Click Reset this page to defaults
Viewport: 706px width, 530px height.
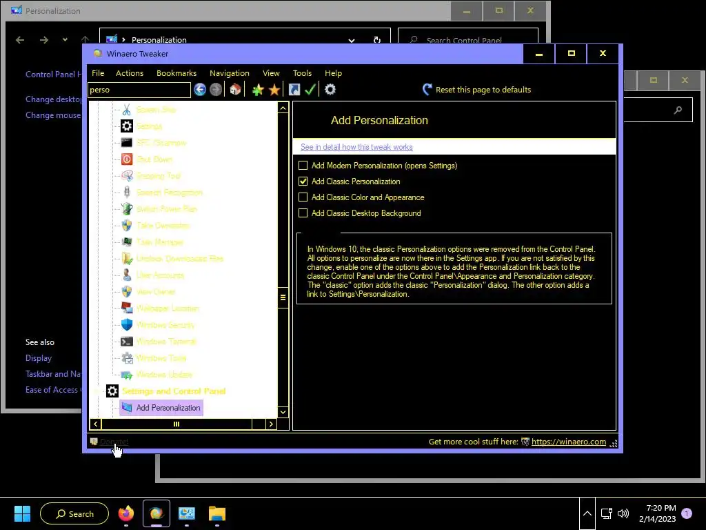tap(476, 90)
